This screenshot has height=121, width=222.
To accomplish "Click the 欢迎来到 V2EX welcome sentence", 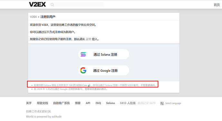I will (63, 25).
